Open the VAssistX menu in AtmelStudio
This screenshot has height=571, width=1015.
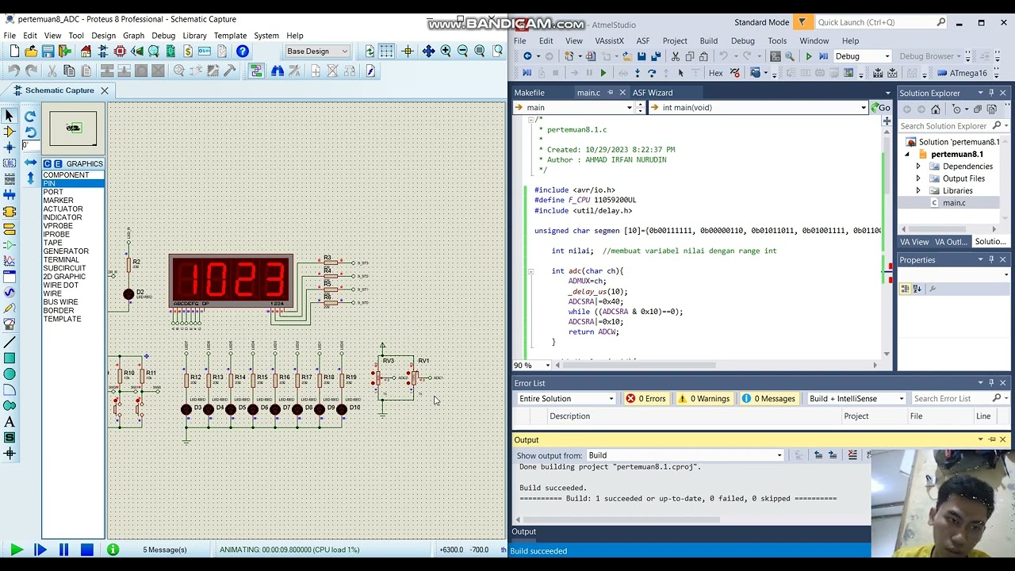coord(609,40)
